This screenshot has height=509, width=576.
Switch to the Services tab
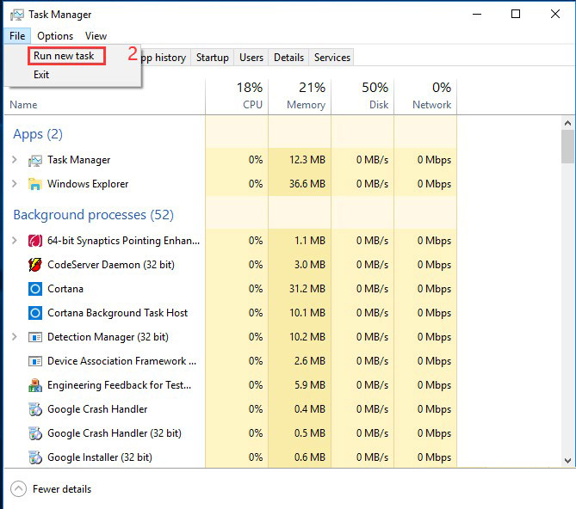(332, 58)
